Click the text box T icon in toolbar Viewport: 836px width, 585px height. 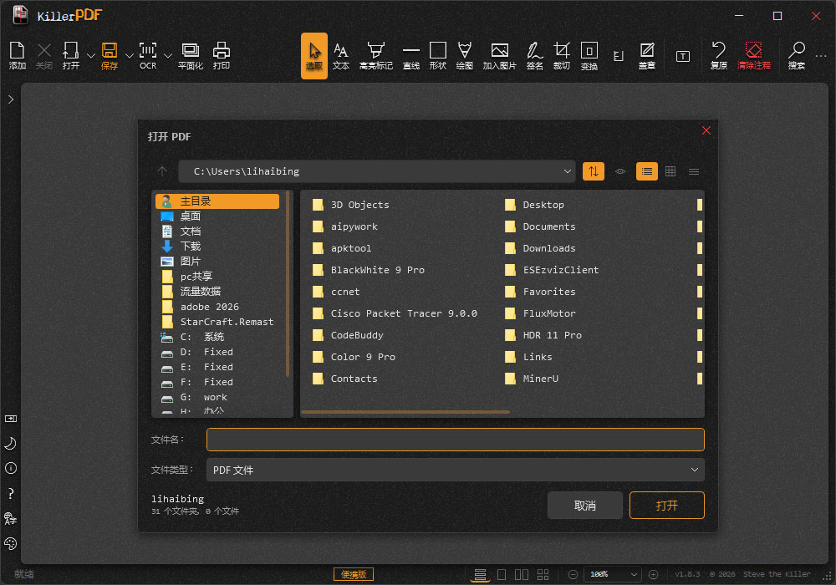tap(683, 56)
